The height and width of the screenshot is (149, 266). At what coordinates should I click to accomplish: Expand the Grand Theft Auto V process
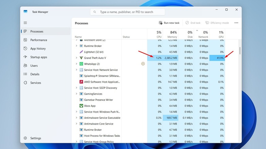point(76,58)
